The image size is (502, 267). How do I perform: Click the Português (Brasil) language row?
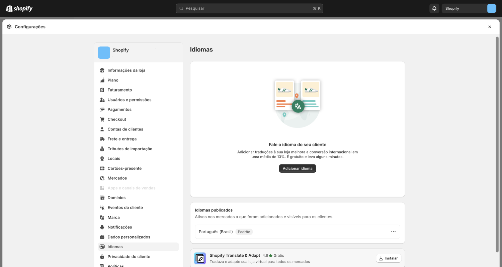(298, 232)
